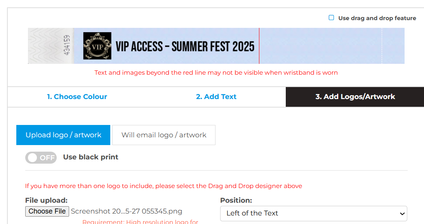Click the VIP ACCESS wristband text
The image size is (424, 224).
point(185,47)
